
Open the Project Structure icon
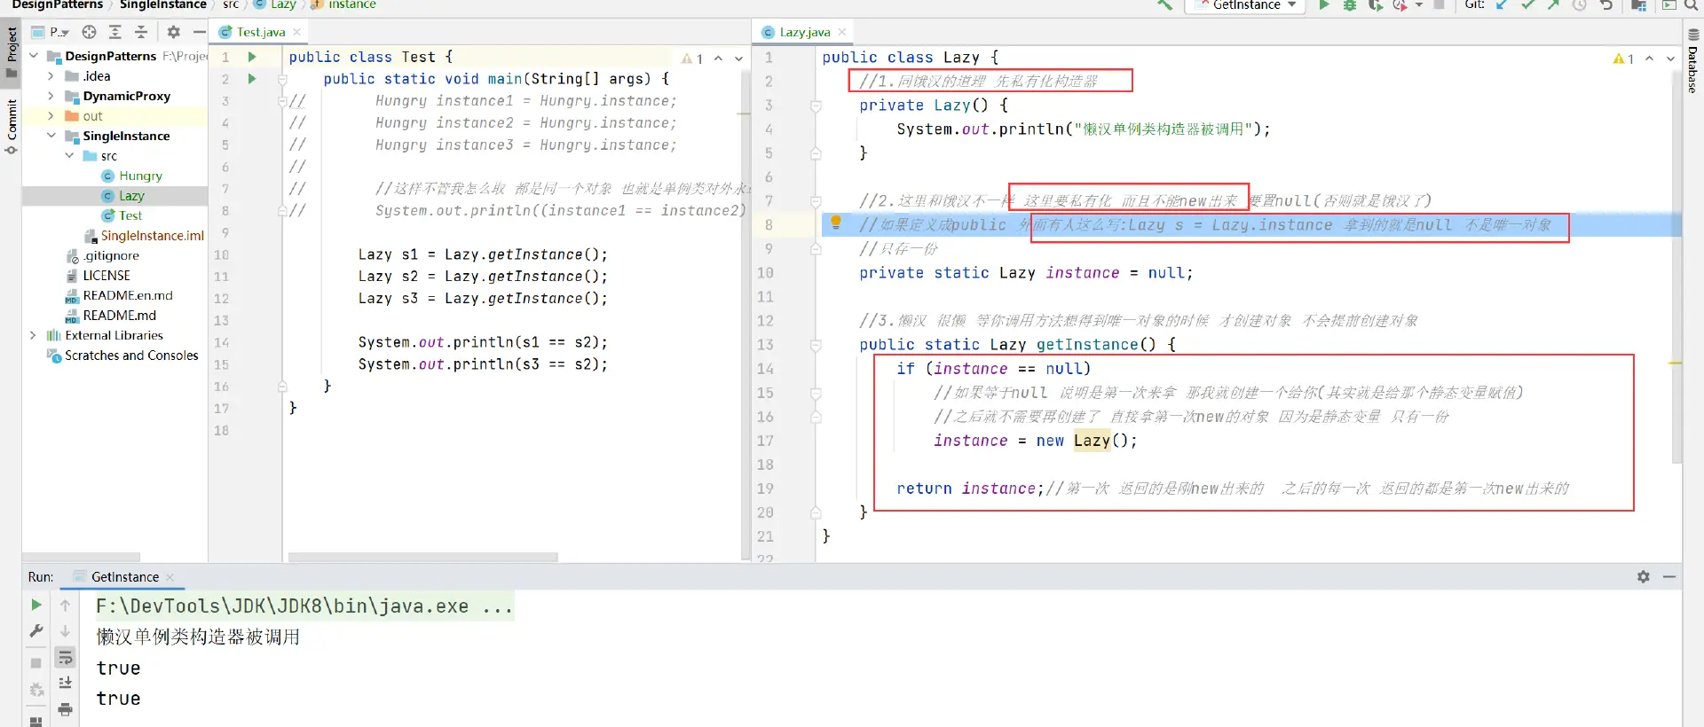1638,5
